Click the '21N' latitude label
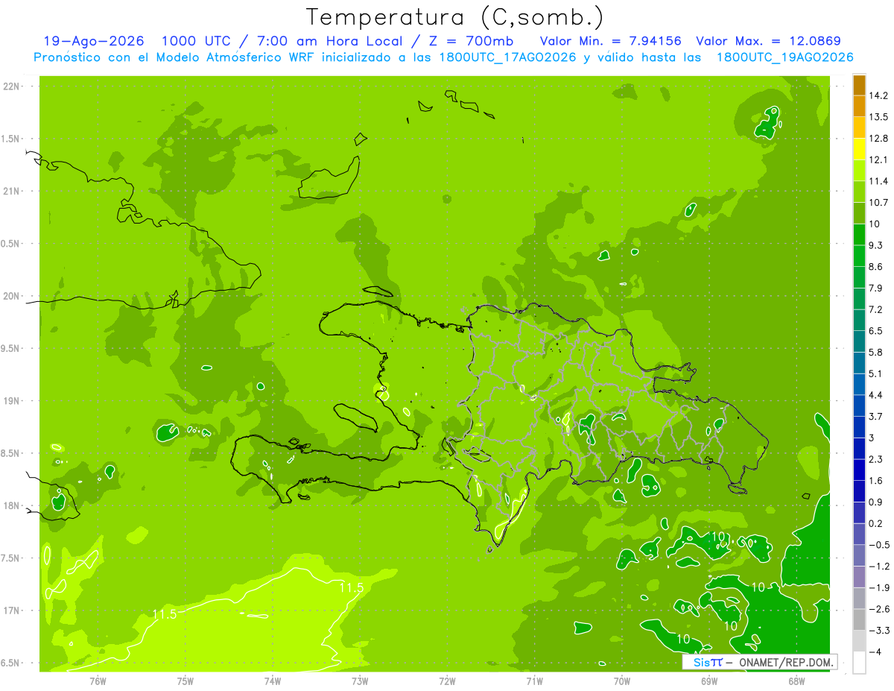Viewport: 894px width, 691px height. (x=11, y=192)
